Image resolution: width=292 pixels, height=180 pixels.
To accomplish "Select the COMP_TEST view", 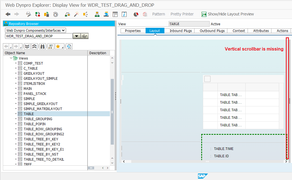I will [x=33, y=63].
